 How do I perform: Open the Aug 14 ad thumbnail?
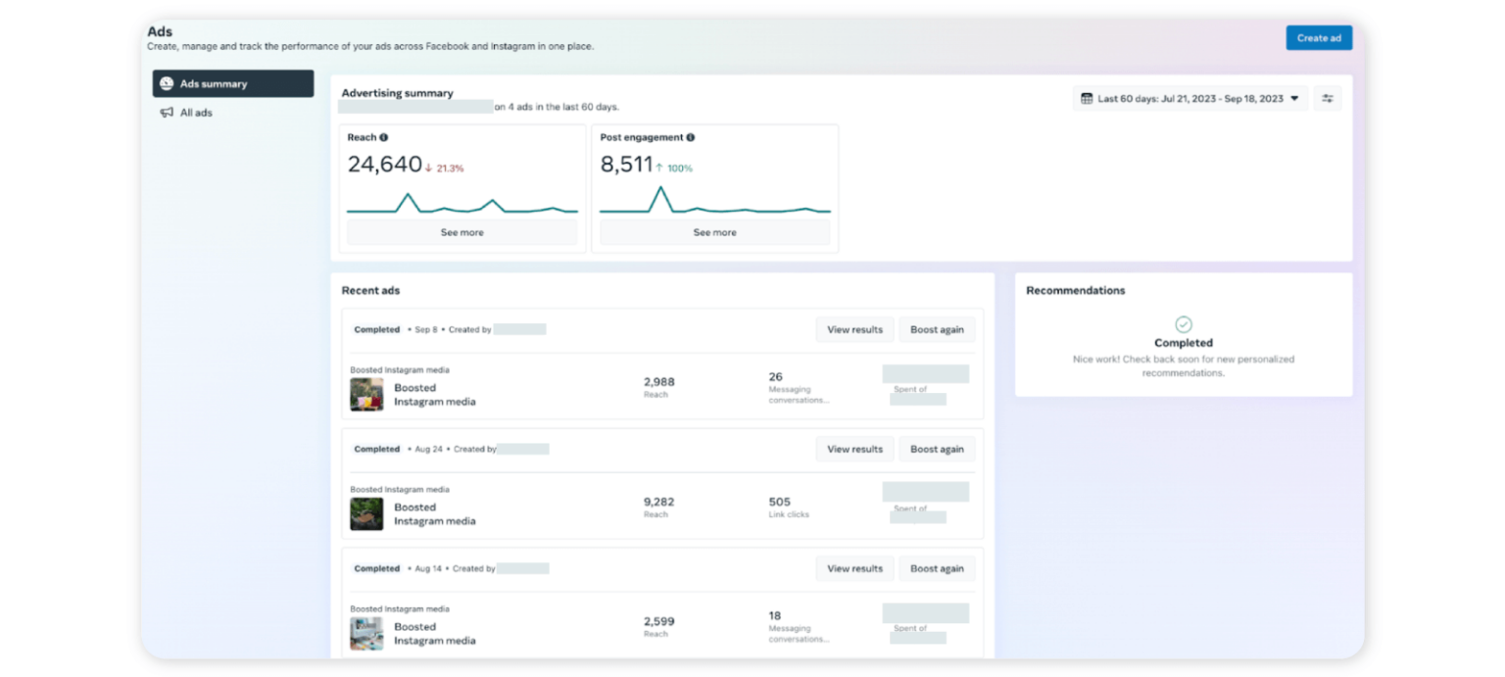point(366,634)
